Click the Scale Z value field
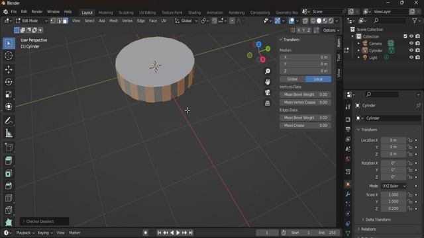The height and width of the screenshot is (238, 424). click(x=394, y=209)
